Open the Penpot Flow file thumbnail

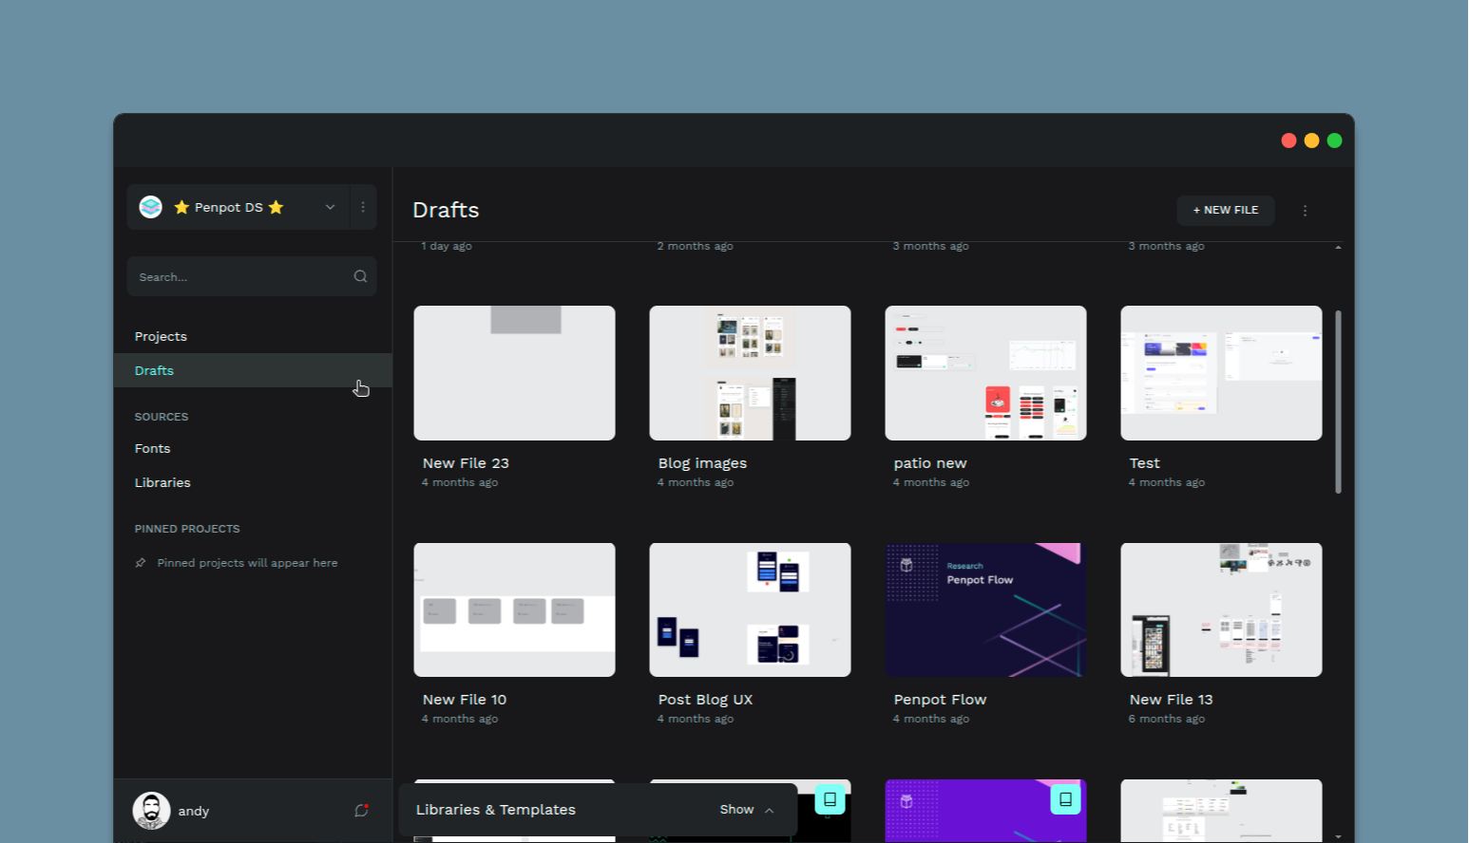(985, 609)
